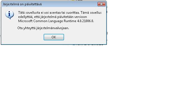Viewport: 179px width, 112px height.
Task: Click the word Tämä in the message
Action: [84, 12]
